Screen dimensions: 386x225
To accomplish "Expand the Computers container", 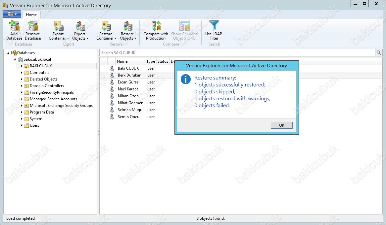I will pyautogui.click(x=22, y=73).
